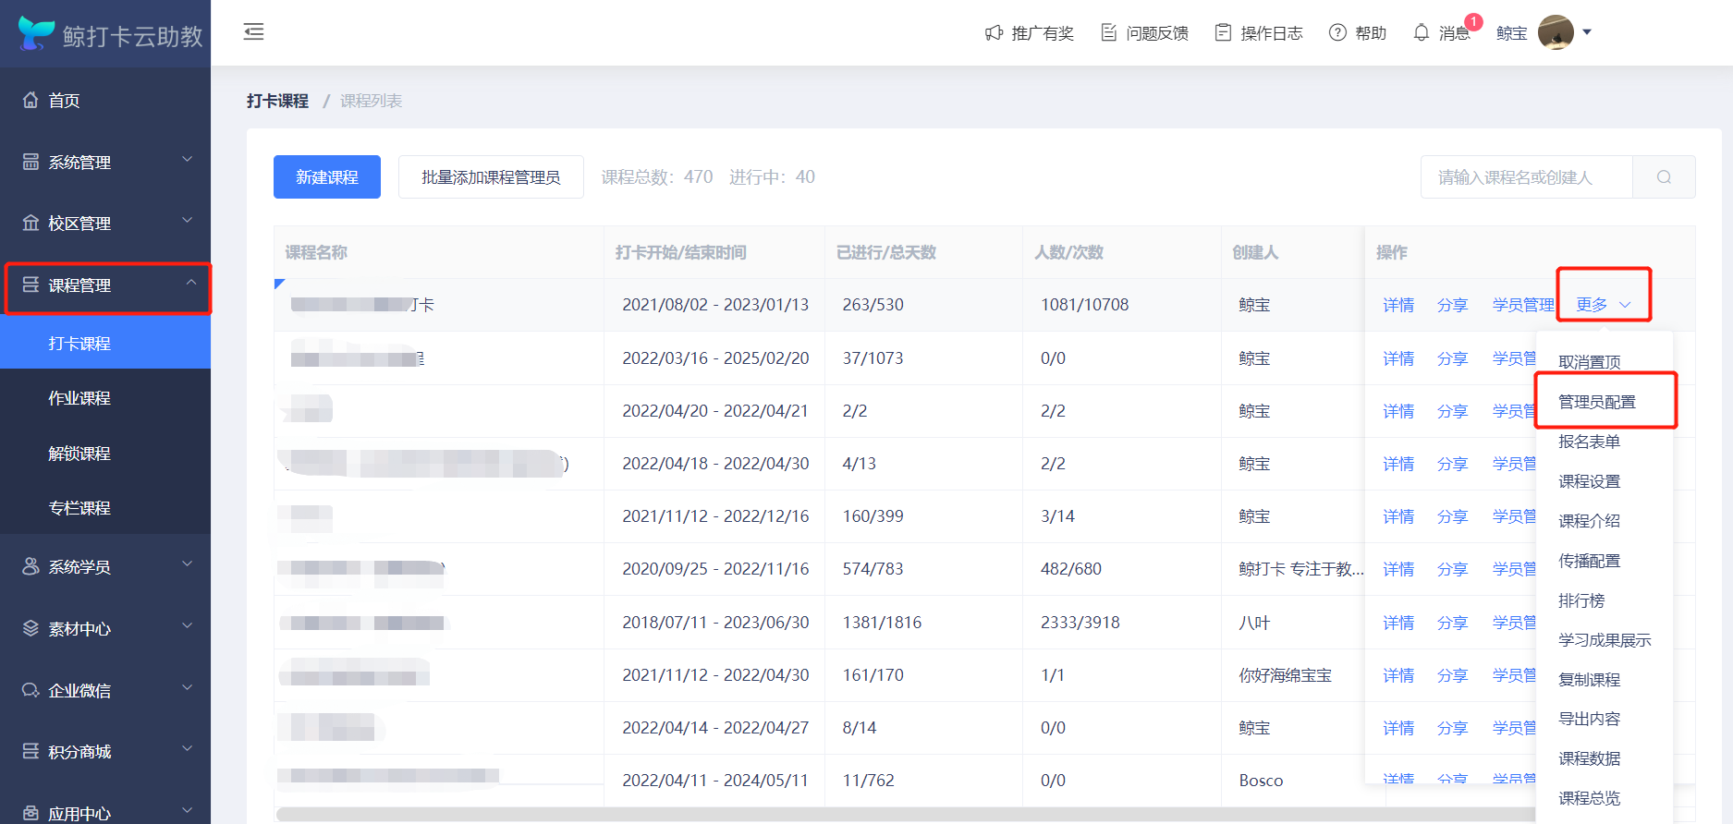
Task: Expand the 校区管理 sidebar menu
Action: (105, 224)
